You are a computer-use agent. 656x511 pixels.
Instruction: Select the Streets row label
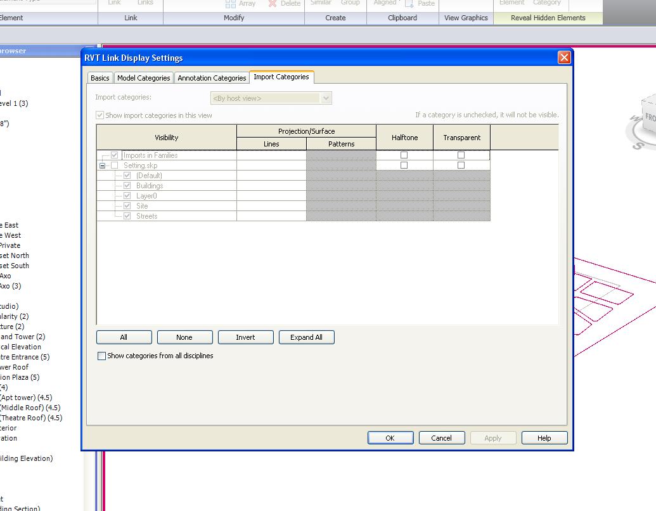pos(147,216)
